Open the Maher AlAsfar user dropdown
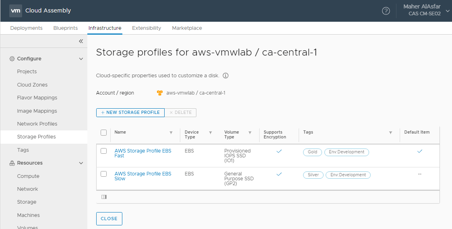452x229 pixels. pyautogui.click(x=447, y=11)
